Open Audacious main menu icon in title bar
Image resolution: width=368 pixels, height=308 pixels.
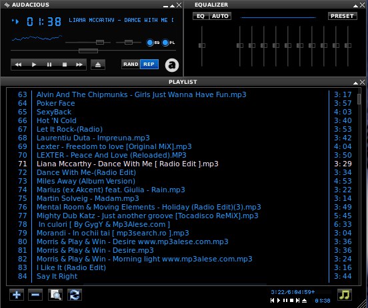(7, 5)
